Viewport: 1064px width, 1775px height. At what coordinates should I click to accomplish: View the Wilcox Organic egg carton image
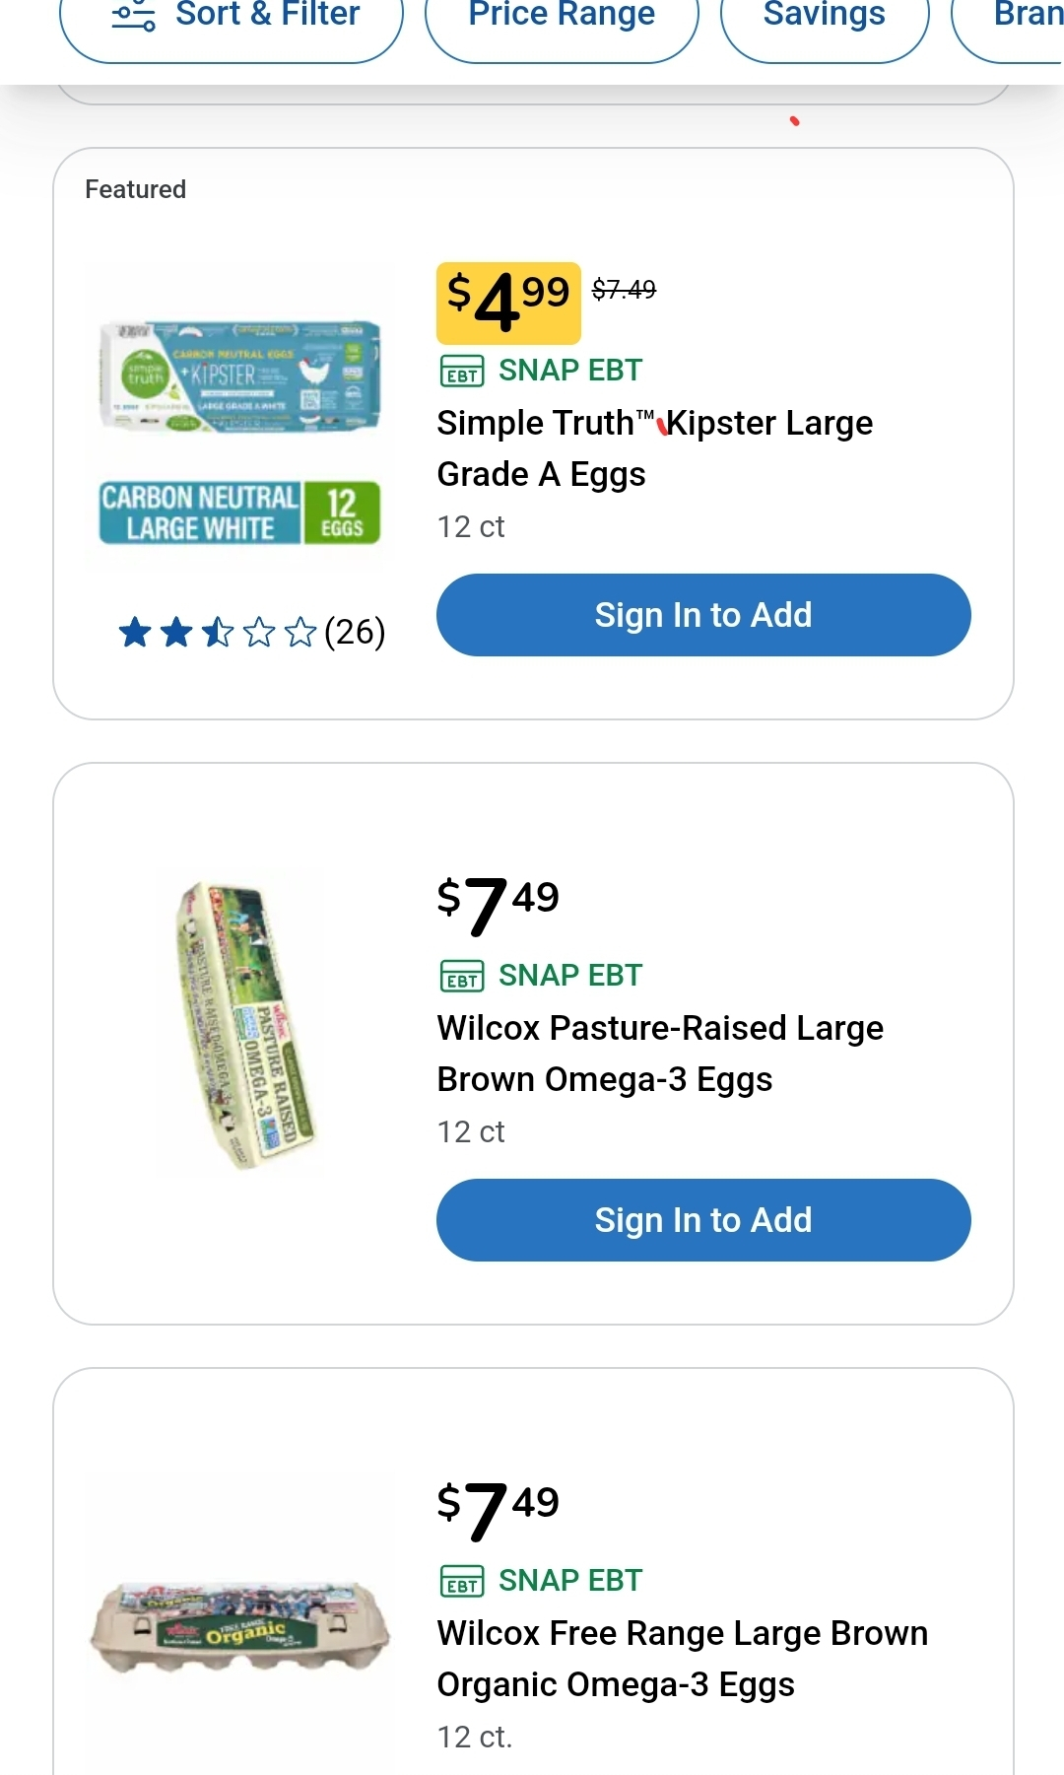240,1628
